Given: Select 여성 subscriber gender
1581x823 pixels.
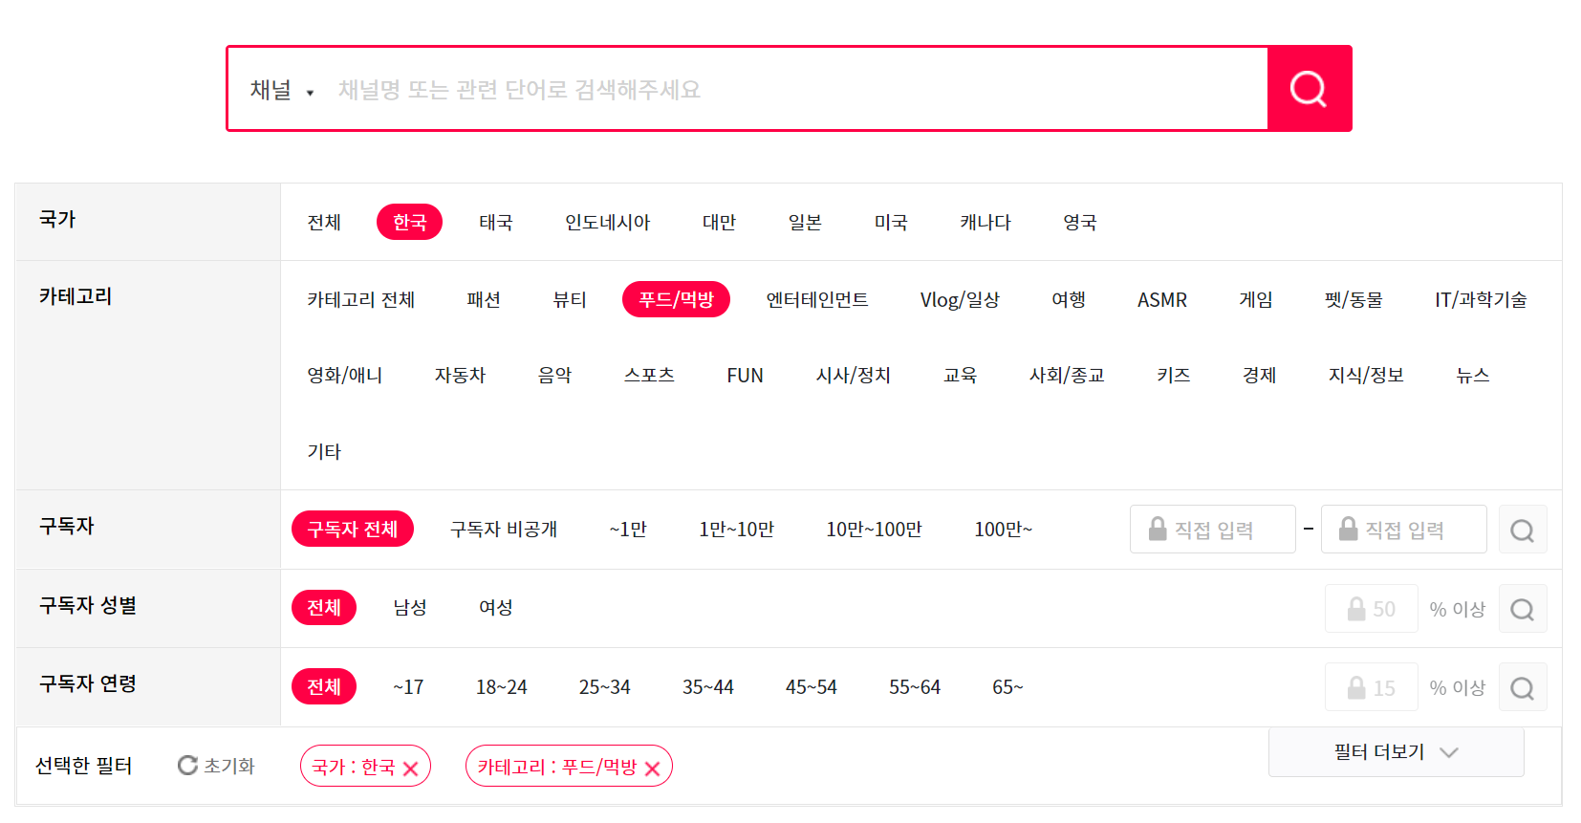Looking at the screenshot, I should (496, 607).
